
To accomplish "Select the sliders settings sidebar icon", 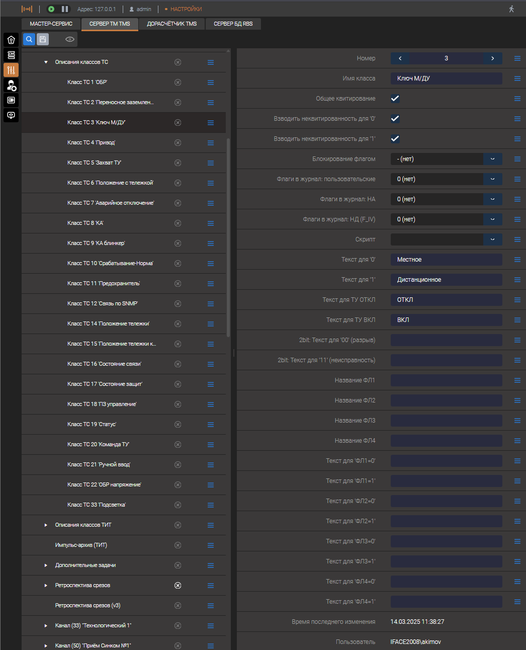I will (11, 70).
